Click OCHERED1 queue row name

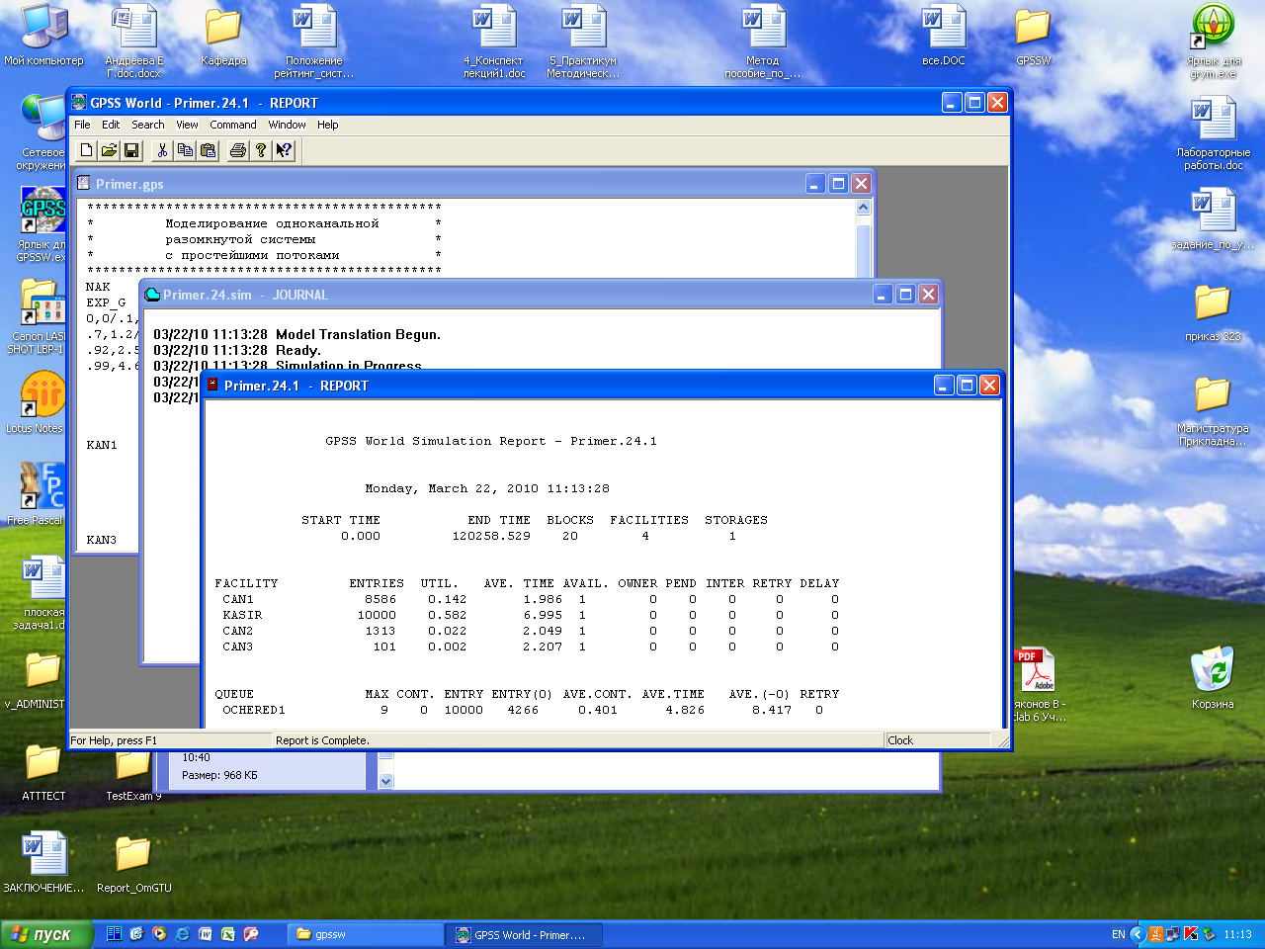(254, 710)
